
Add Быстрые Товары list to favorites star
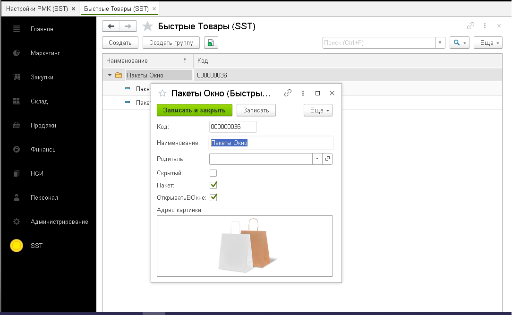148,26
